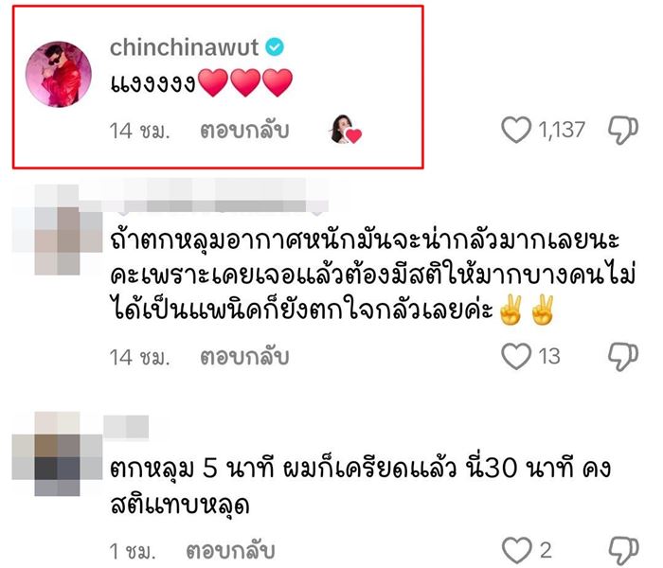Open the blurred avatar of second commenter
This screenshot has height=568, width=663.
[x=57, y=229]
